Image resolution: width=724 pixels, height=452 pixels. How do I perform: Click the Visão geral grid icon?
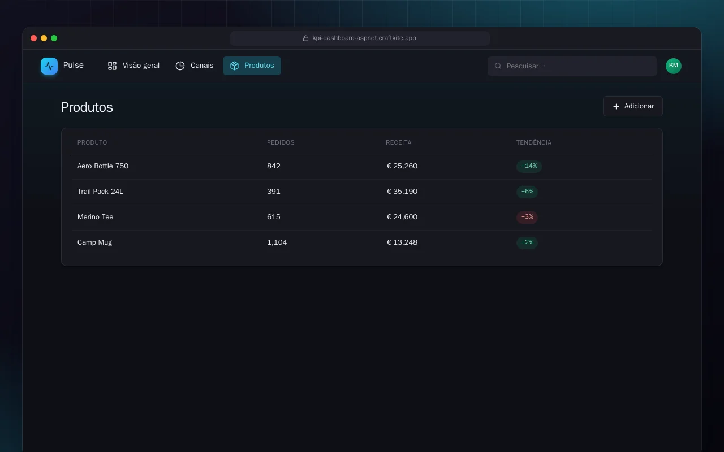pos(112,66)
